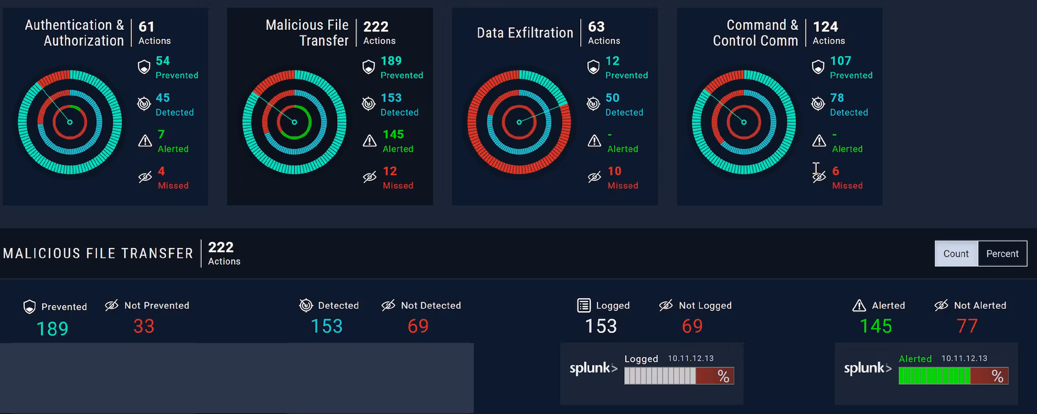Click the 12 Missed value in Malicious File Transfer
Screen dimensions: 1037x414
tap(390, 171)
